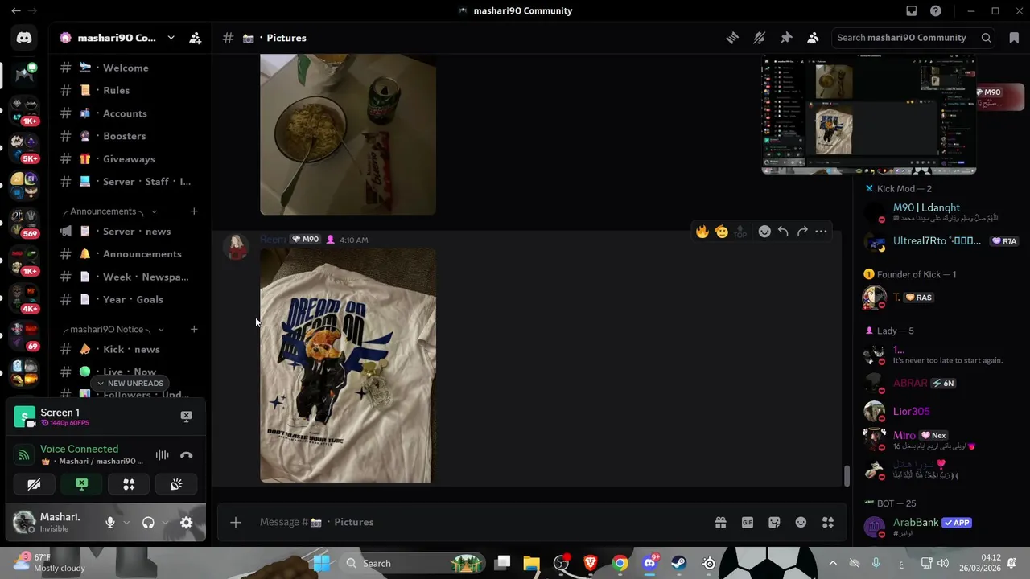Stop streaming Screen 1
The image size is (1030, 579).
click(186, 416)
